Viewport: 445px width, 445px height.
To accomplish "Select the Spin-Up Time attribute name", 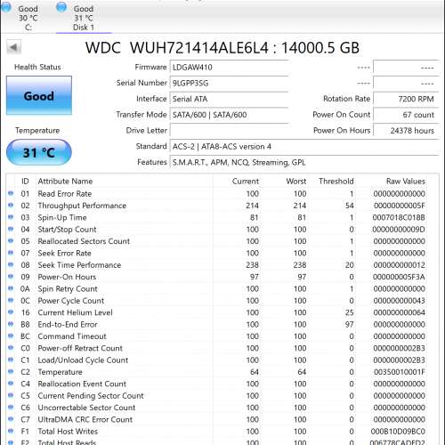I will coord(62,217).
